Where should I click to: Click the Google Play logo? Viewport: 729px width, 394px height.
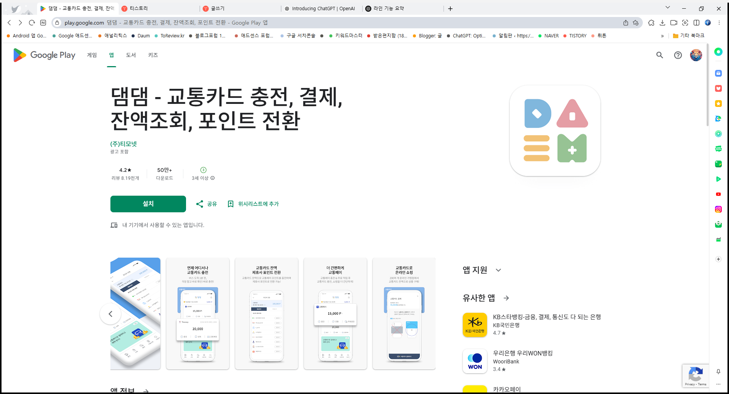pyautogui.click(x=44, y=55)
